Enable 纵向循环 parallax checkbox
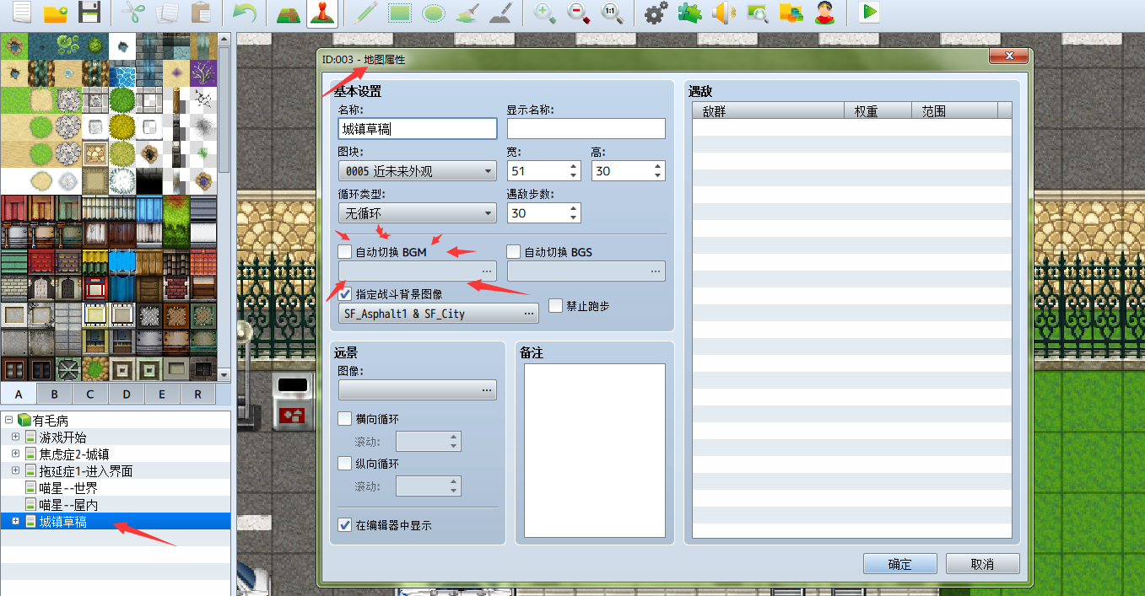 coord(345,464)
